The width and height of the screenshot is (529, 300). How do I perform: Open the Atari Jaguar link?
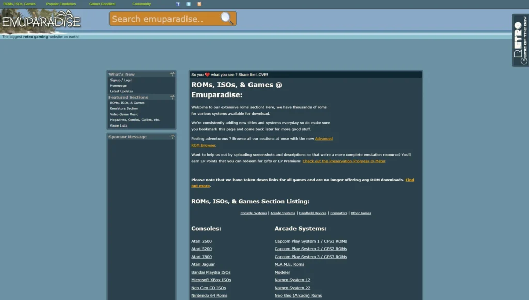point(203,264)
